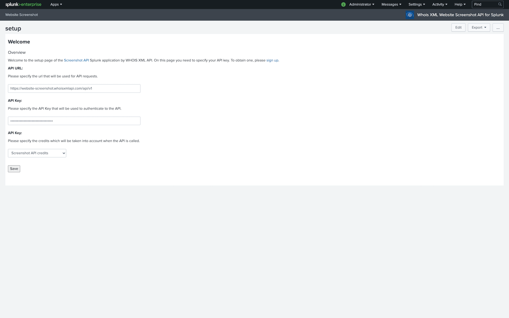Focus the API URL input field
This screenshot has height=318, width=509.
(x=74, y=89)
